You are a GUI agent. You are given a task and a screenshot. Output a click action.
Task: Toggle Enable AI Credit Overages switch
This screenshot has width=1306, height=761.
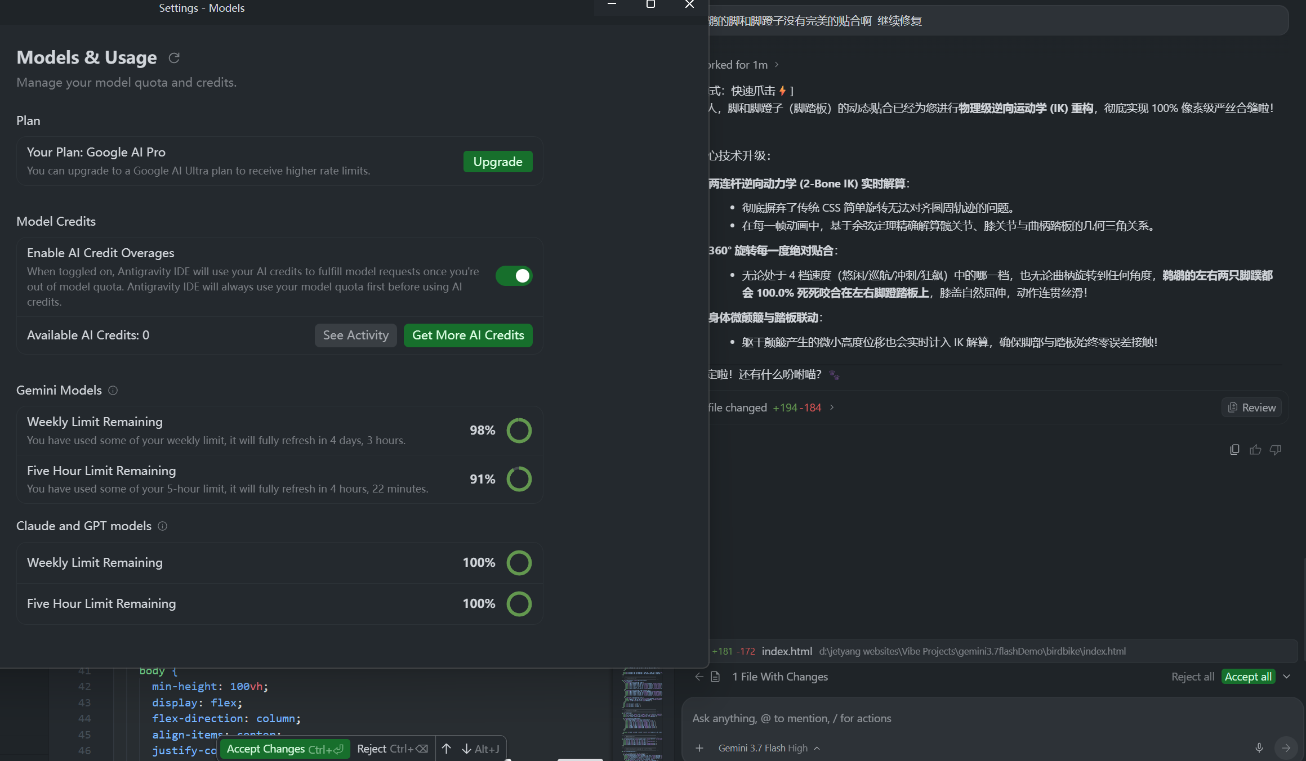tap(514, 276)
